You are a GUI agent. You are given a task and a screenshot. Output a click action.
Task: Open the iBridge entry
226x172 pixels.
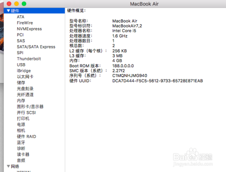(24, 71)
